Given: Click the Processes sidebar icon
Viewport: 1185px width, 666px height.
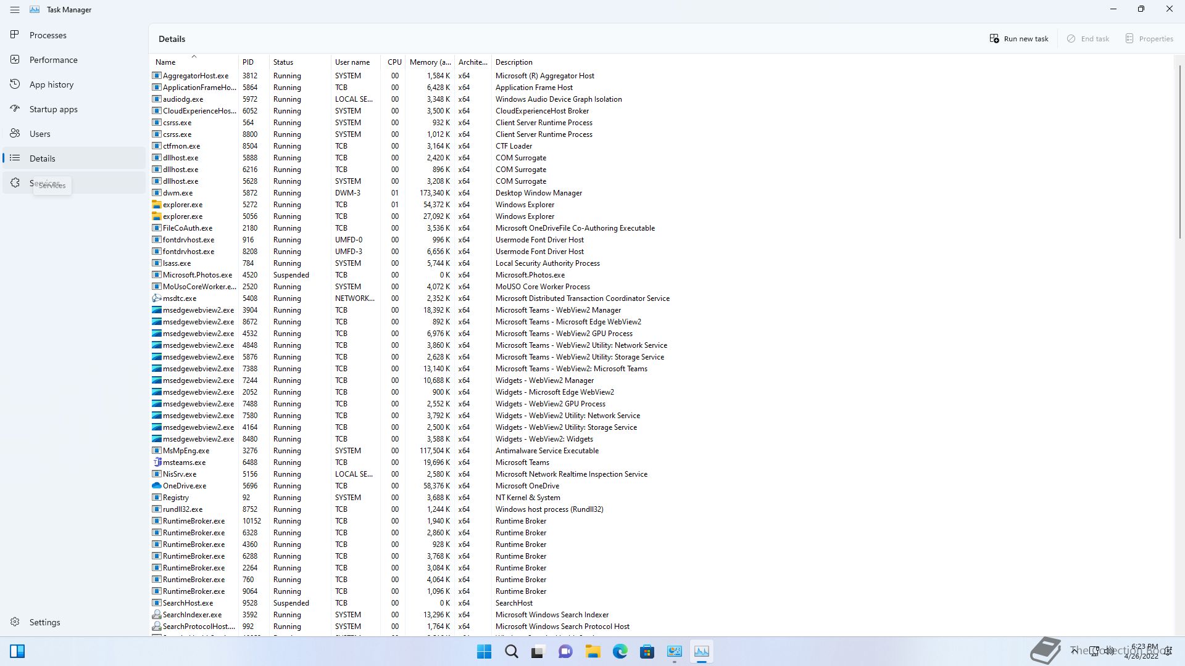Looking at the screenshot, I should (15, 35).
